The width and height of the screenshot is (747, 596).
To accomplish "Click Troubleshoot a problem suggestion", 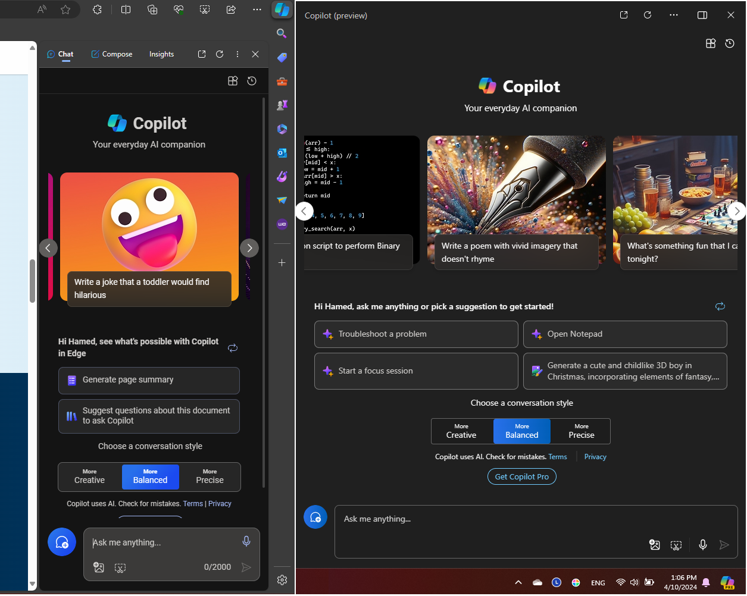I will click(x=416, y=334).
